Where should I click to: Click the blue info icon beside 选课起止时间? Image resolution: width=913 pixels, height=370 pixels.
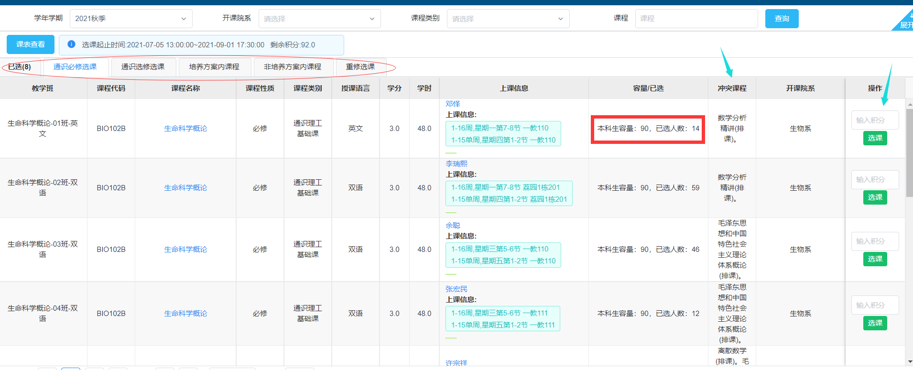[x=71, y=44]
